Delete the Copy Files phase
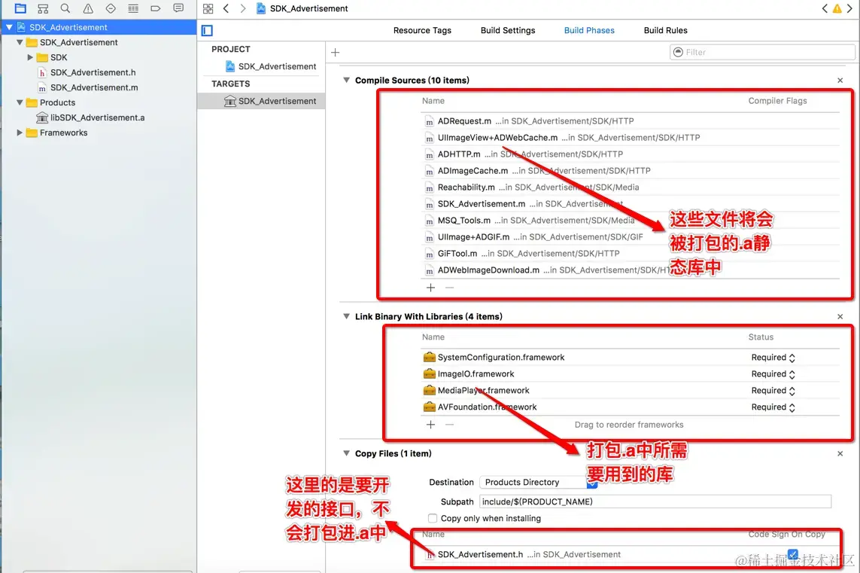 tap(840, 453)
